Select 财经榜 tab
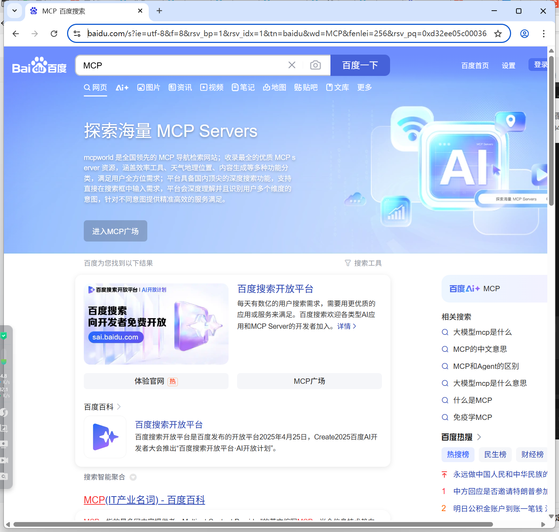The width and height of the screenshot is (559, 532). click(532, 454)
